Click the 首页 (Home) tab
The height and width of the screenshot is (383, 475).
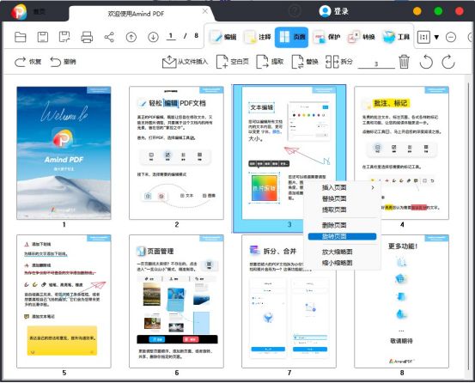point(40,12)
